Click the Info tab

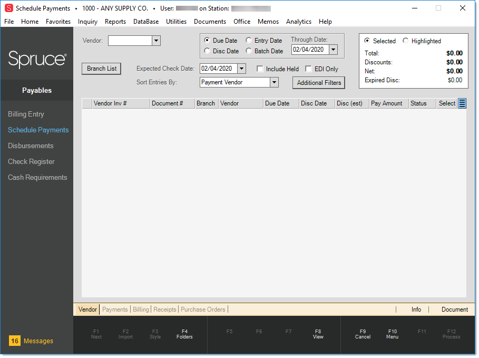(417, 311)
